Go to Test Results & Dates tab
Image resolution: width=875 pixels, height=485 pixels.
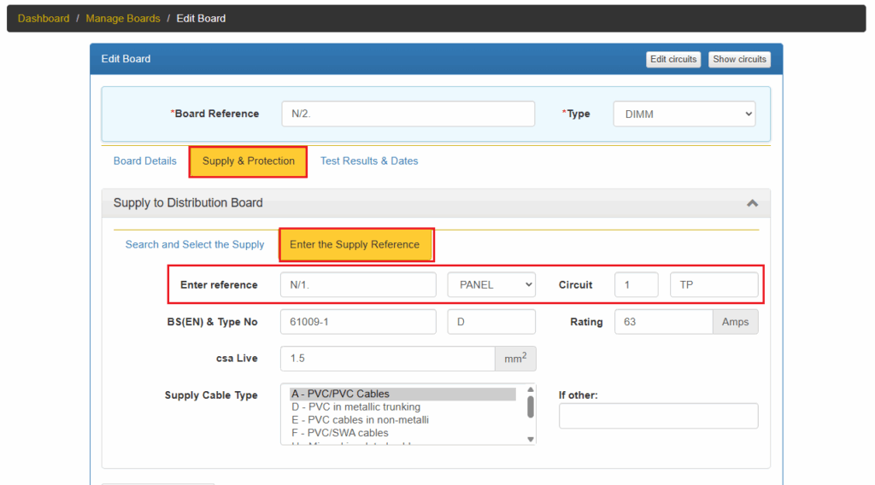coord(369,161)
